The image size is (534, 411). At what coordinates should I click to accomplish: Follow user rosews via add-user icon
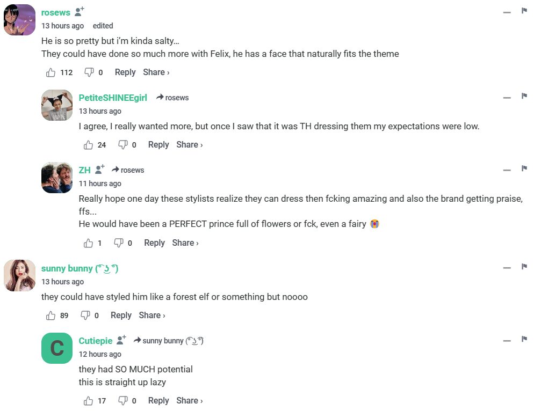(80, 12)
